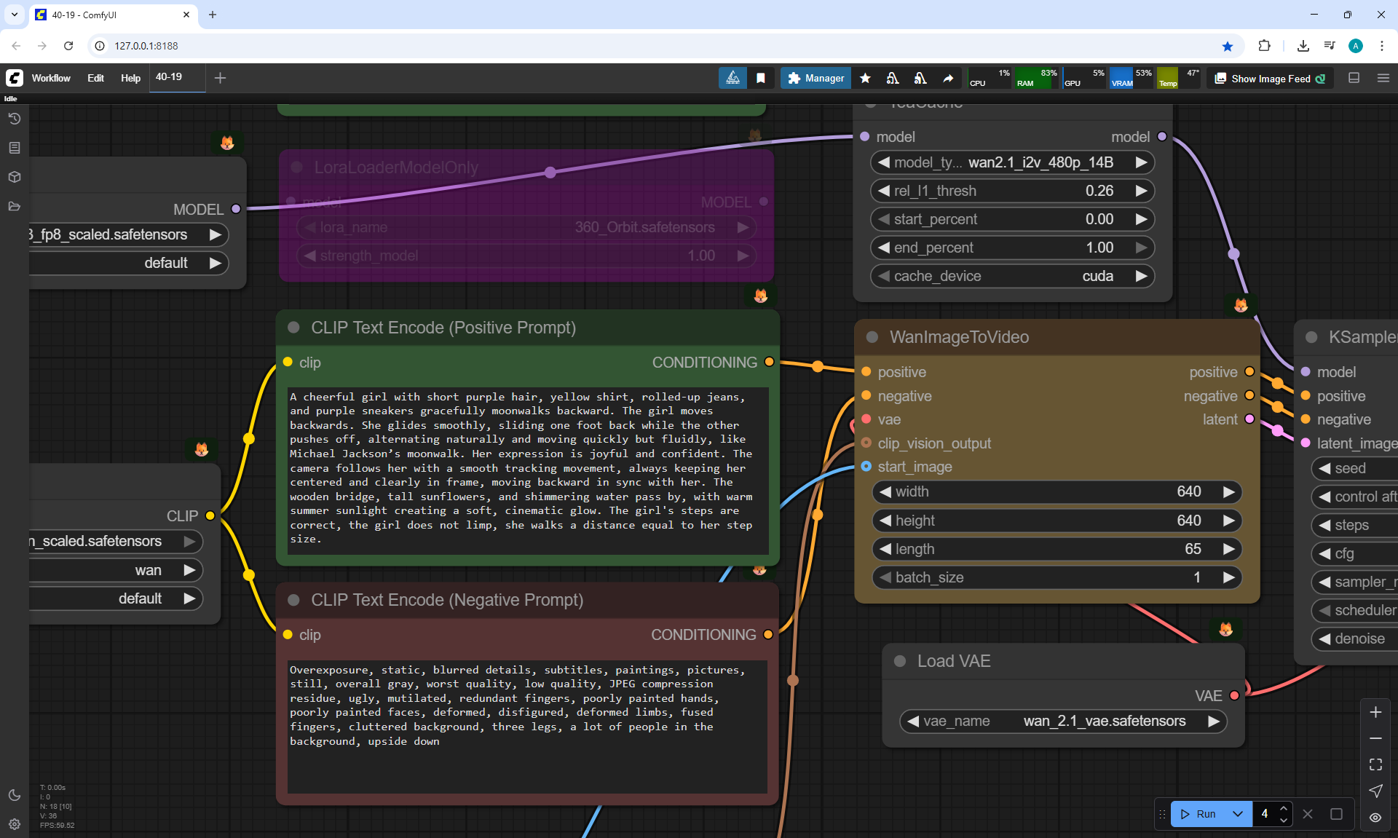Click the Show Image Feed button
Image resolution: width=1398 pixels, height=838 pixels.
tap(1271, 79)
